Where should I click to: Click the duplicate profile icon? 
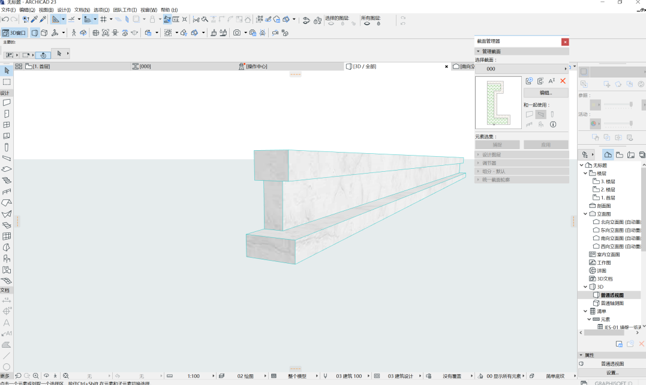540,81
